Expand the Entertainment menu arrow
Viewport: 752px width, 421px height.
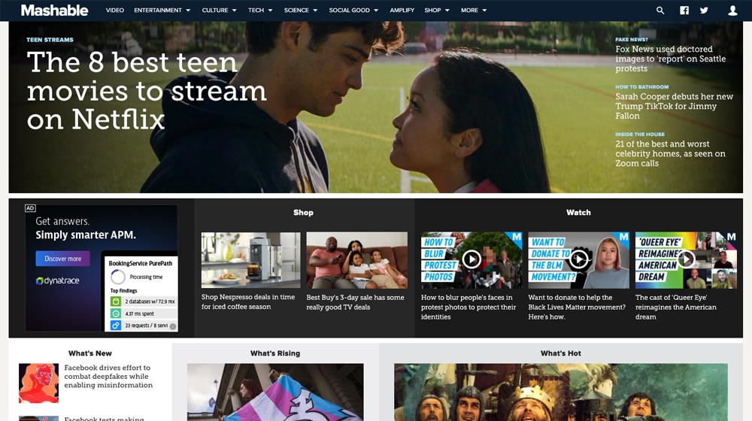188,10
